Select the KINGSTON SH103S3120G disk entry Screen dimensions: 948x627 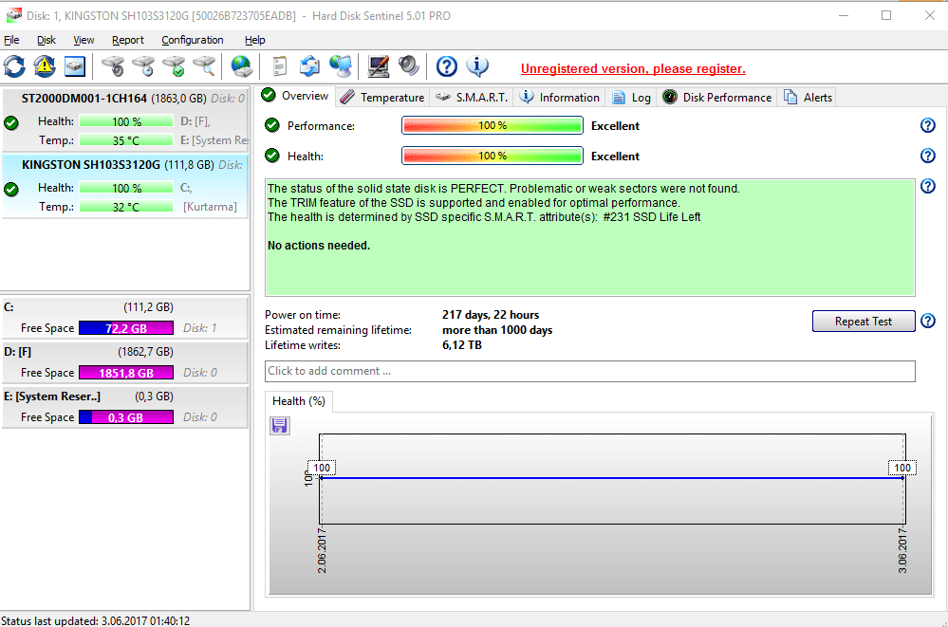[124, 185]
